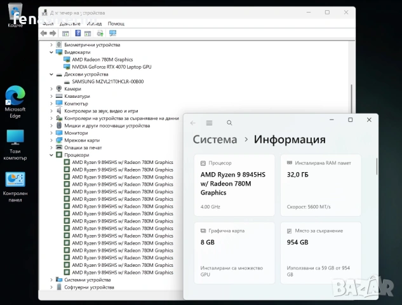Click the show/hide console tree toolbar icon
This screenshot has height=305, width=402.
tap(65, 33)
